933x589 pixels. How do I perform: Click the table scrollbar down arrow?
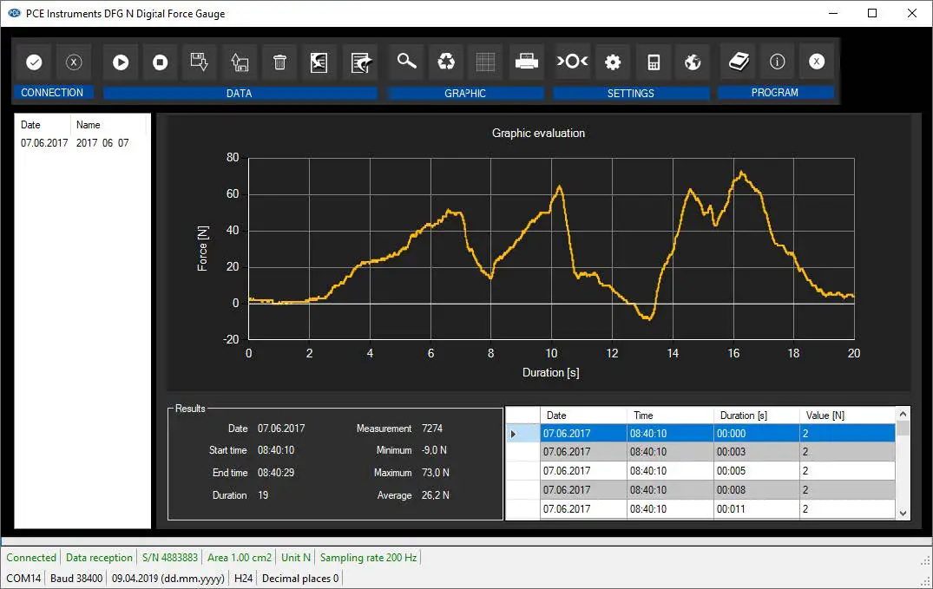tap(903, 513)
